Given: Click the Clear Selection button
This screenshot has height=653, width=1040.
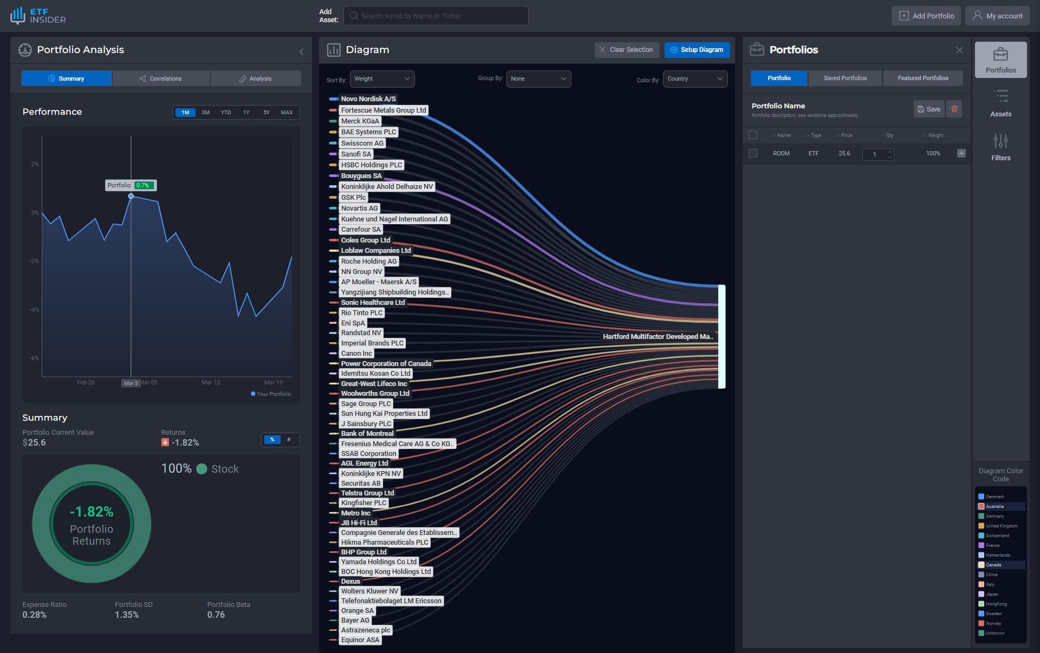Looking at the screenshot, I should click(x=626, y=50).
